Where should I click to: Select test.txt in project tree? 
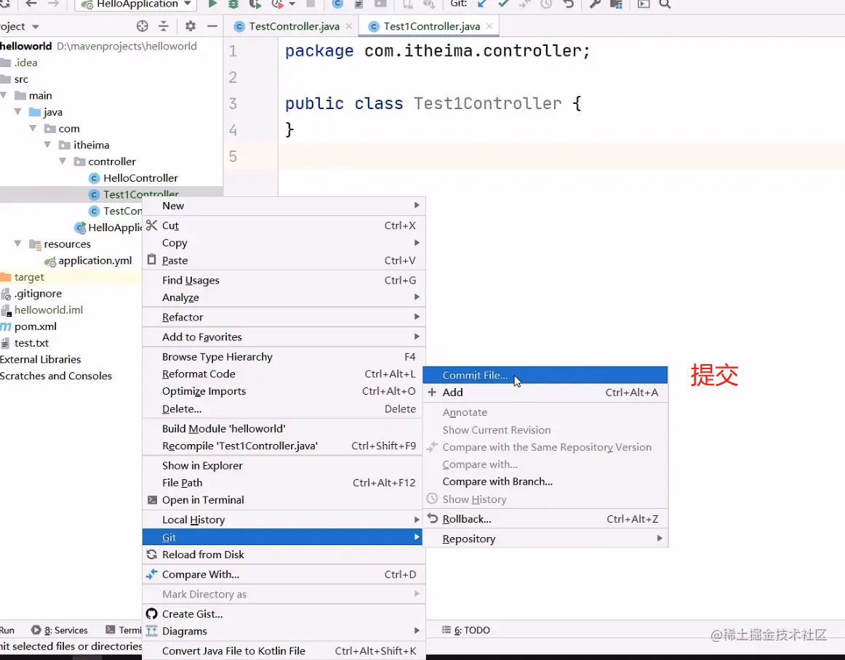pos(31,342)
